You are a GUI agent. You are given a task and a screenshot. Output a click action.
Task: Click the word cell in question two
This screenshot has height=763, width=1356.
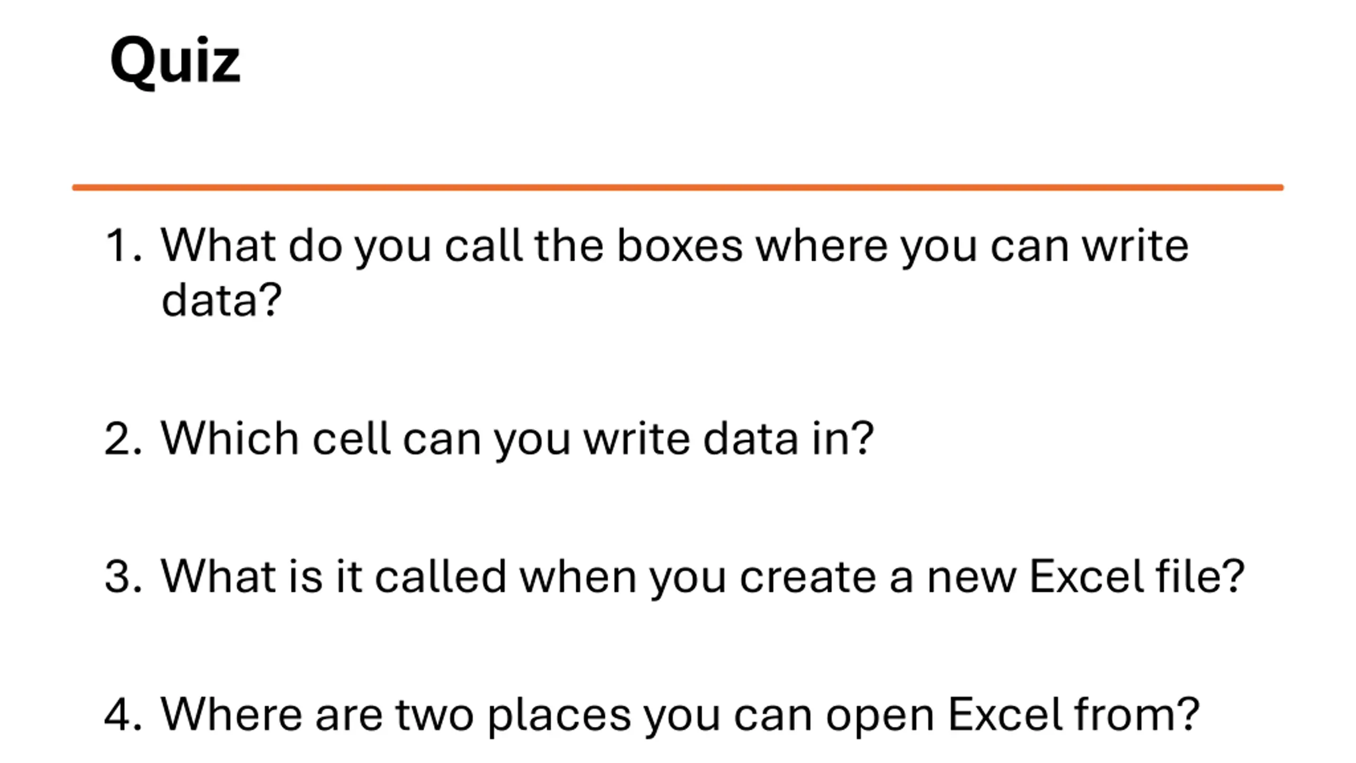352,438
